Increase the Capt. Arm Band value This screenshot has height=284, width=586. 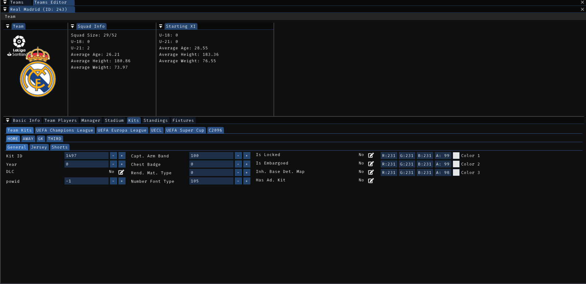point(247,156)
